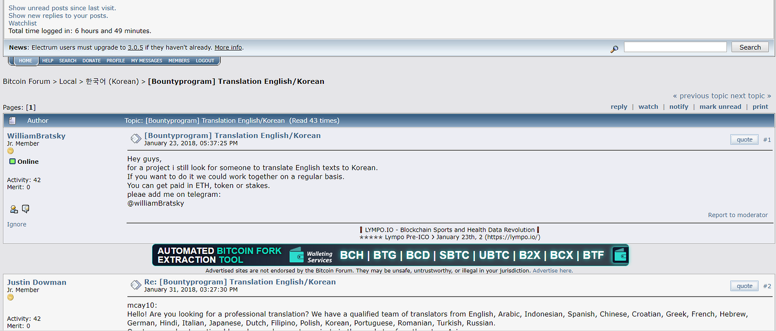Open the HELP menu item
This screenshot has width=776, height=331.
click(x=48, y=61)
